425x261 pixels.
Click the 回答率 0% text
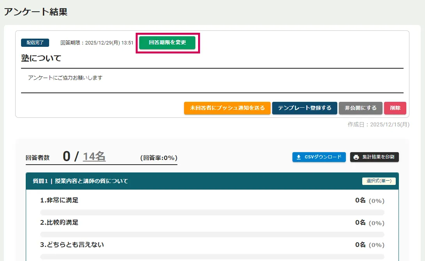pos(159,158)
